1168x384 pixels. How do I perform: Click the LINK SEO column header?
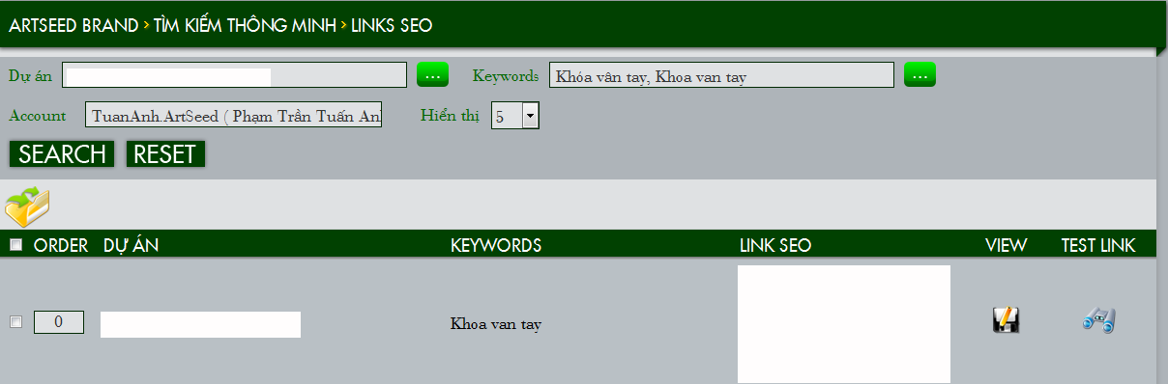tap(775, 245)
